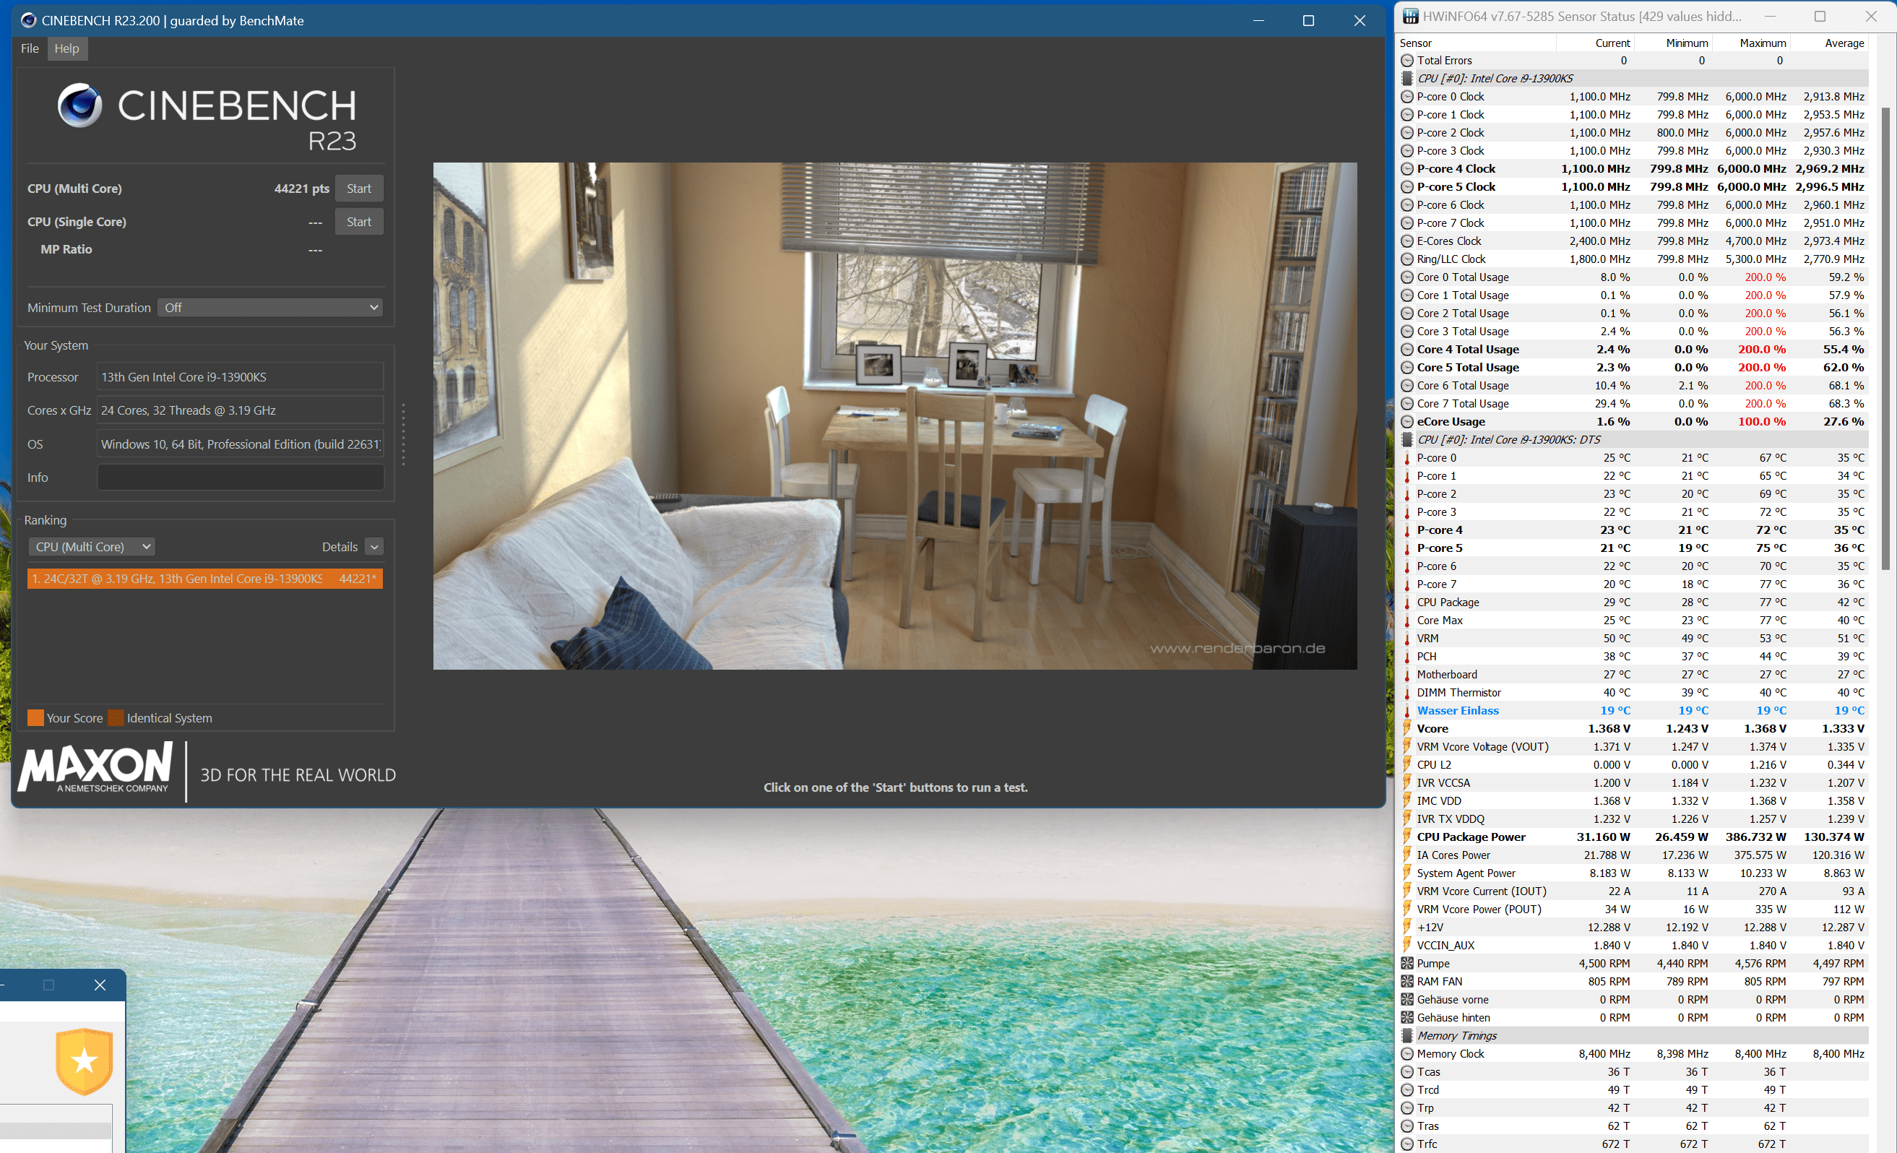Click the +12V voltage lightning icon
1897x1153 pixels.
click(1407, 927)
